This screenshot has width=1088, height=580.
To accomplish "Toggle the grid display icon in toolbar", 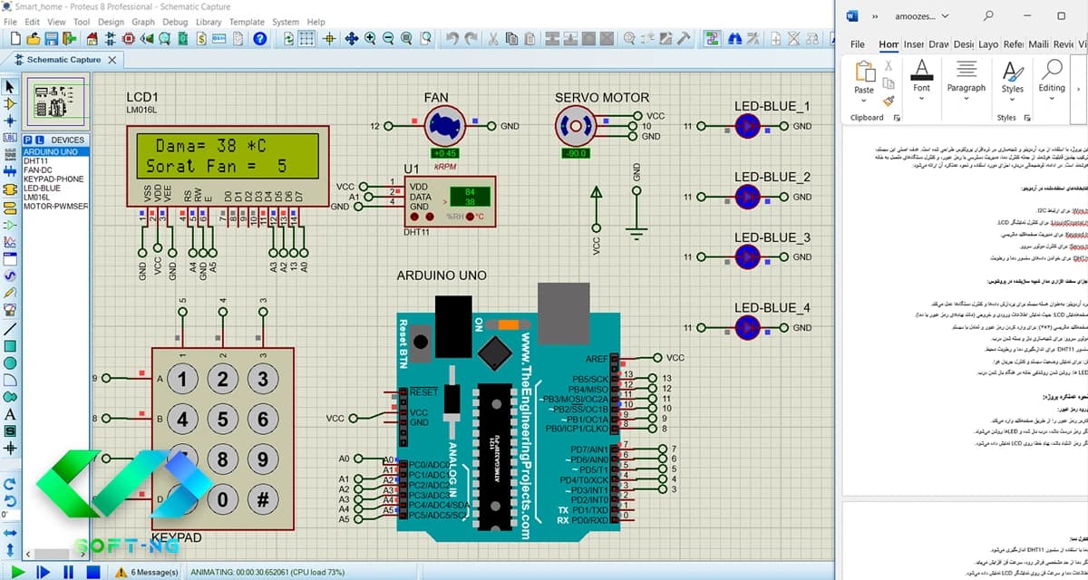I will tap(307, 39).
